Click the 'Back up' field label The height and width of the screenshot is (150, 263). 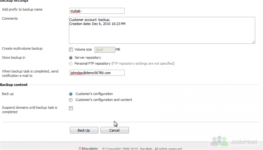click(x=8, y=94)
